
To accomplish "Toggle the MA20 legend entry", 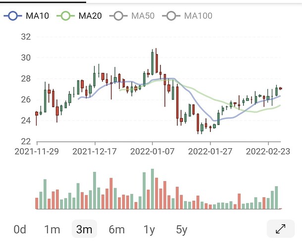I will pyautogui.click(x=79, y=16).
